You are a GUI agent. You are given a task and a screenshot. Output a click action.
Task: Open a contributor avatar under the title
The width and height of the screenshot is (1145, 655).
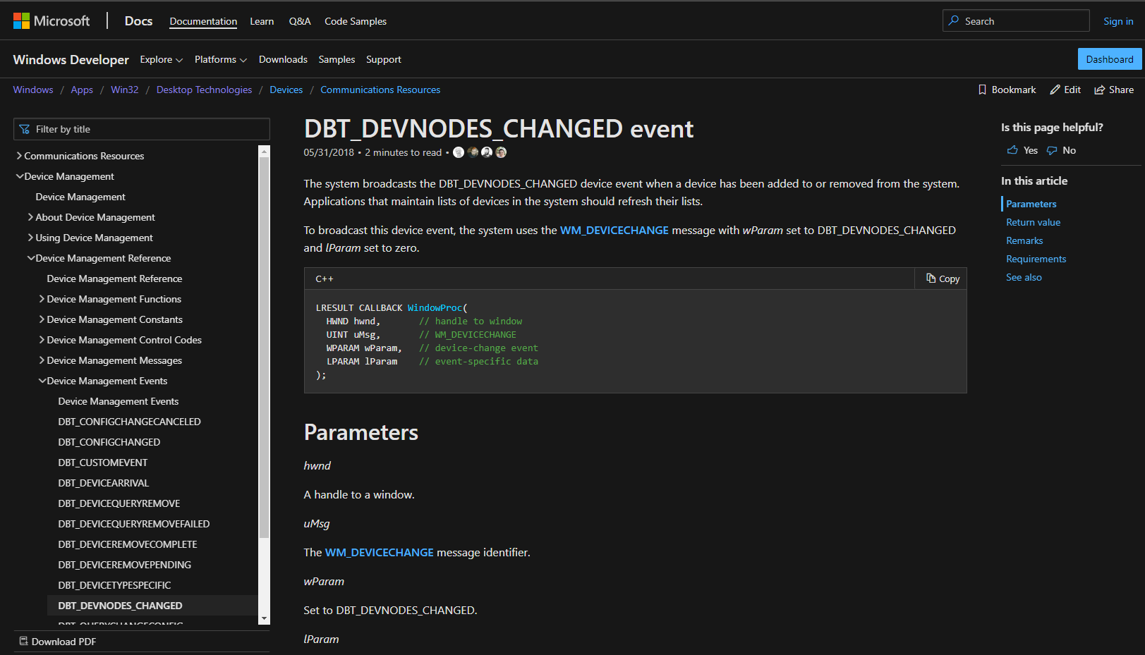pos(459,152)
